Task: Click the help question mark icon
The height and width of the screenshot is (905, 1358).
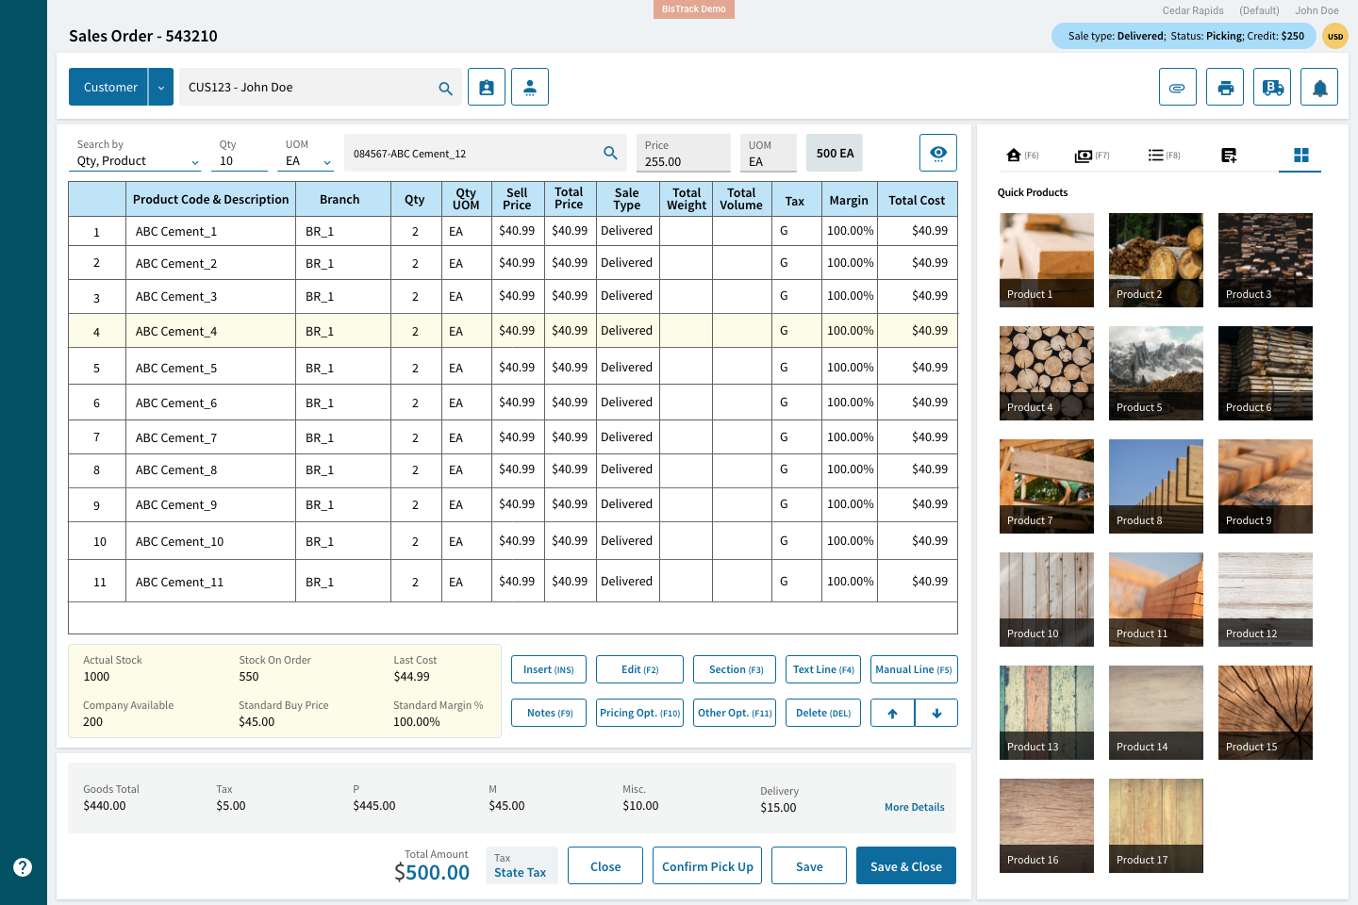Action: [23, 867]
